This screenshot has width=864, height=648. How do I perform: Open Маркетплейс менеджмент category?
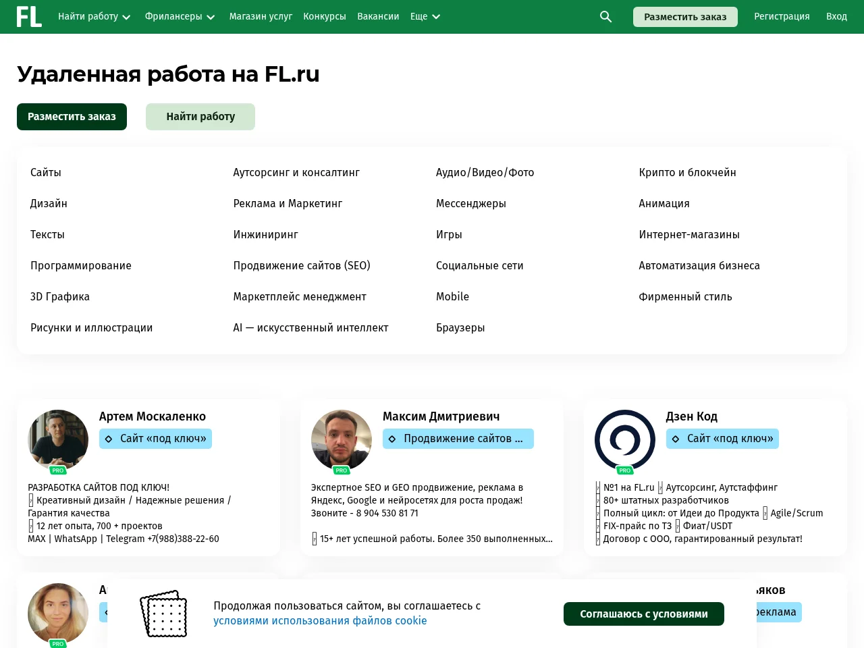point(300,297)
